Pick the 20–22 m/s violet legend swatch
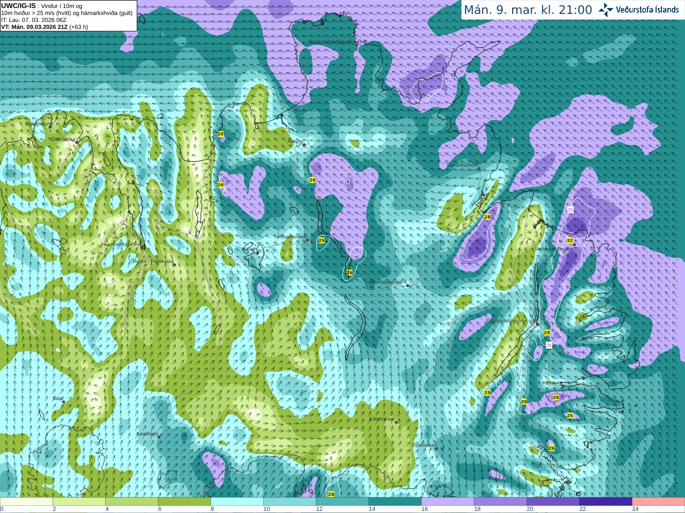The width and height of the screenshot is (685, 513). pos(553,502)
